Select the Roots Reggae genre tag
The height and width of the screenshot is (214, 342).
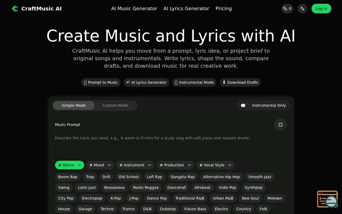click(146, 187)
